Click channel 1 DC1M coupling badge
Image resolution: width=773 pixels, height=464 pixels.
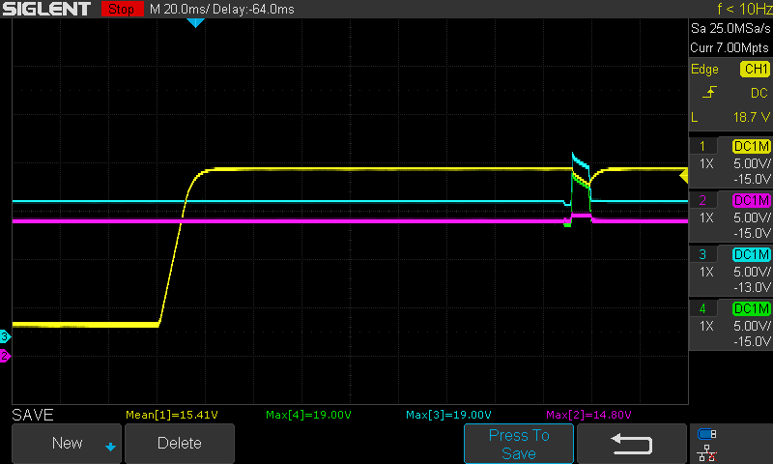tap(752, 146)
